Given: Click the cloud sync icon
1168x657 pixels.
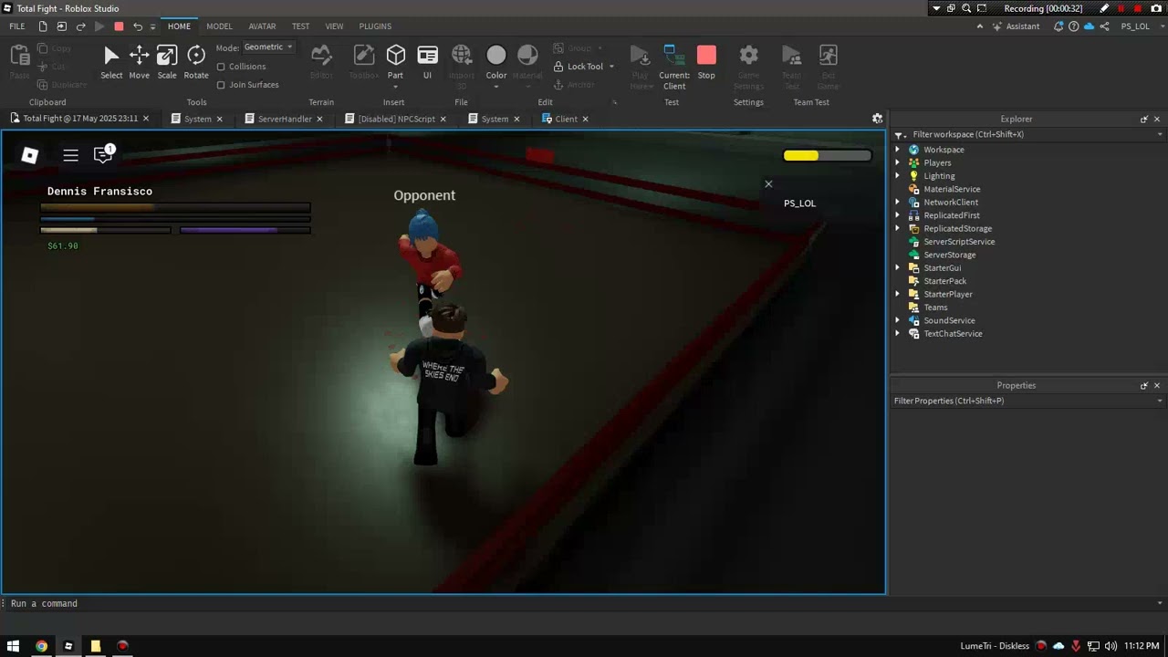Looking at the screenshot, I should (x=1089, y=26).
